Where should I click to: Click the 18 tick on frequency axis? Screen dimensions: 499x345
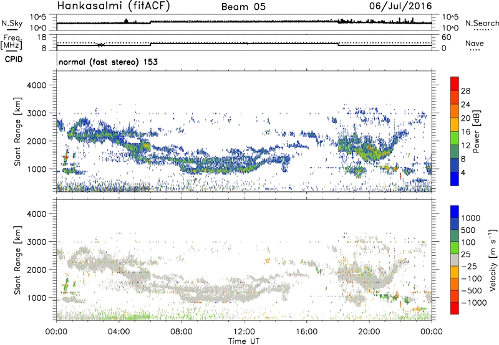[x=42, y=37]
